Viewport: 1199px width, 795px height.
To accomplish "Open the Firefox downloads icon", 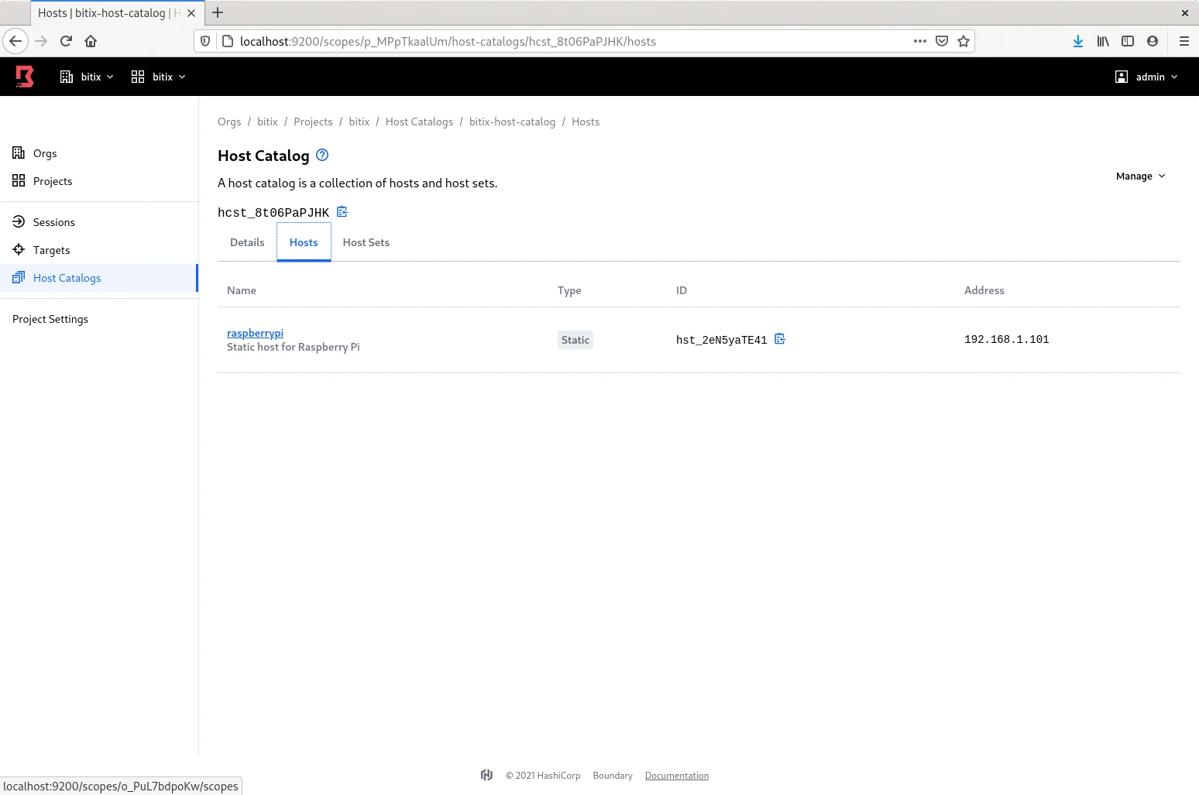I will pyautogui.click(x=1077, y=41).
